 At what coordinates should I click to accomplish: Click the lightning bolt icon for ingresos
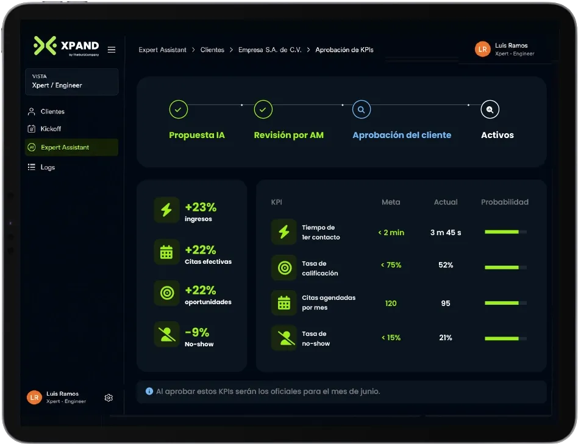point(166,210)
